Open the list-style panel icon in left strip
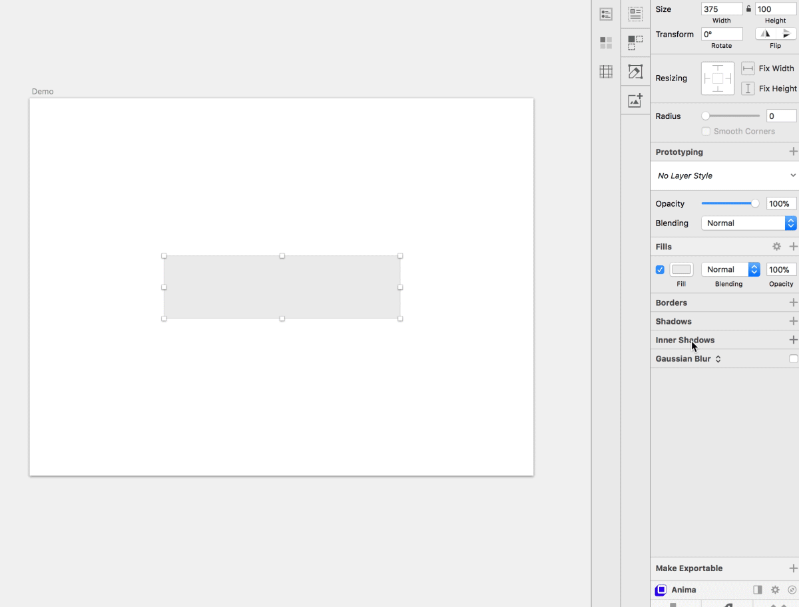Screen dimensions: 799x607 coord(606,14)
